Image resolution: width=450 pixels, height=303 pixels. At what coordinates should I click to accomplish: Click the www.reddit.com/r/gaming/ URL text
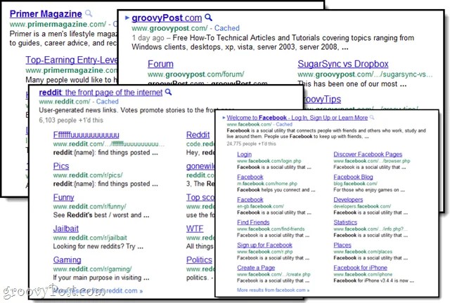coord(92,269)
